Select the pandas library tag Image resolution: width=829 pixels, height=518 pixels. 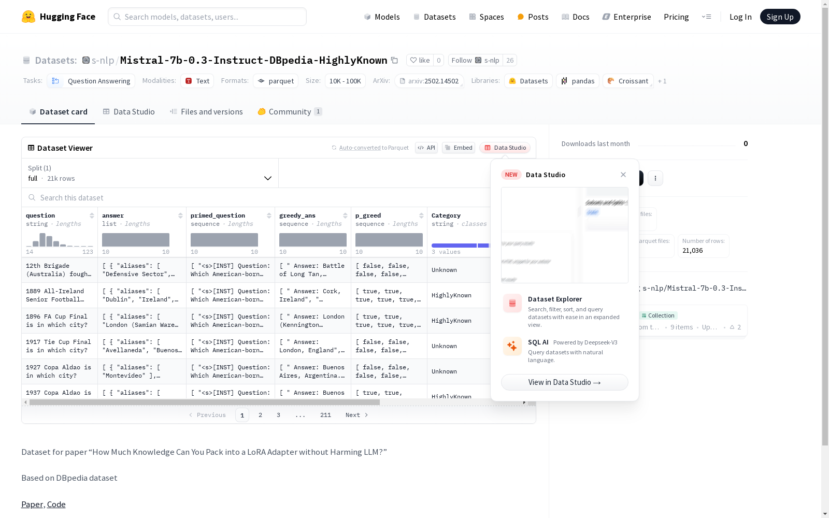tap(578, 81)
